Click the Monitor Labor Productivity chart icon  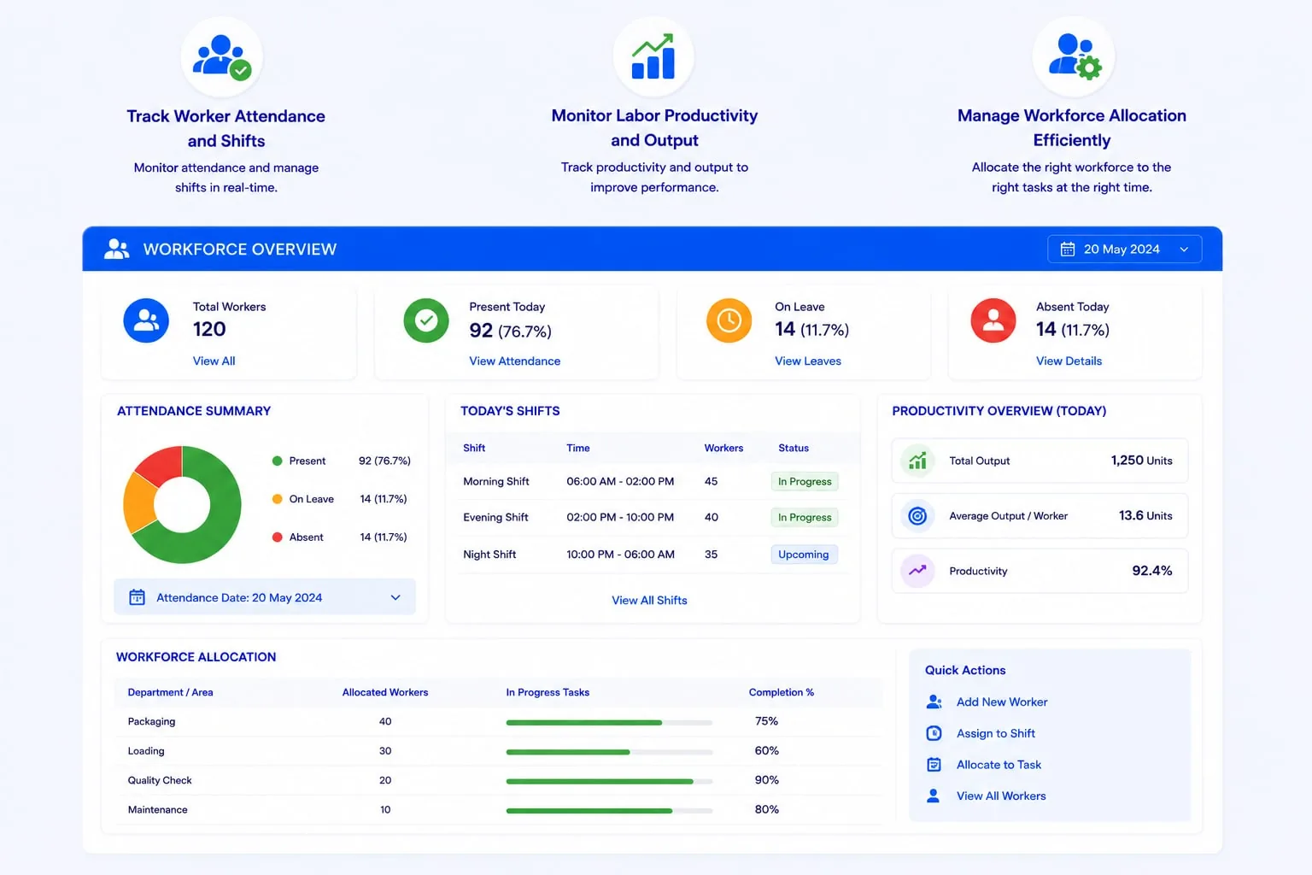(x=653, y=57)
